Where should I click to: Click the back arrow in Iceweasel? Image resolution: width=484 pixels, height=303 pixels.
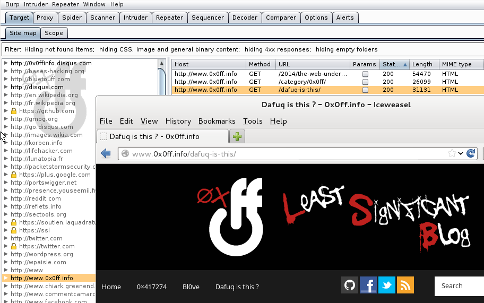click(106, 153)
